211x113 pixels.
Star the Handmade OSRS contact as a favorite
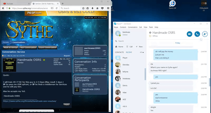point(150,32)
